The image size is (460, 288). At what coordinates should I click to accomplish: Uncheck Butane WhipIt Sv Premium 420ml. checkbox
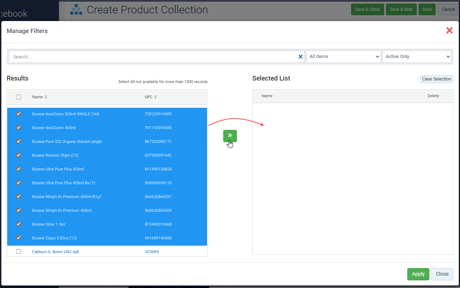pos(19,210)
